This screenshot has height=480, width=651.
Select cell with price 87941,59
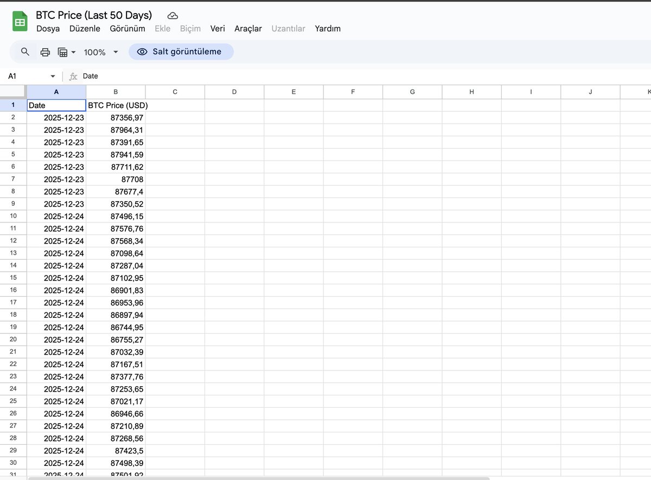tap(116, 155)
